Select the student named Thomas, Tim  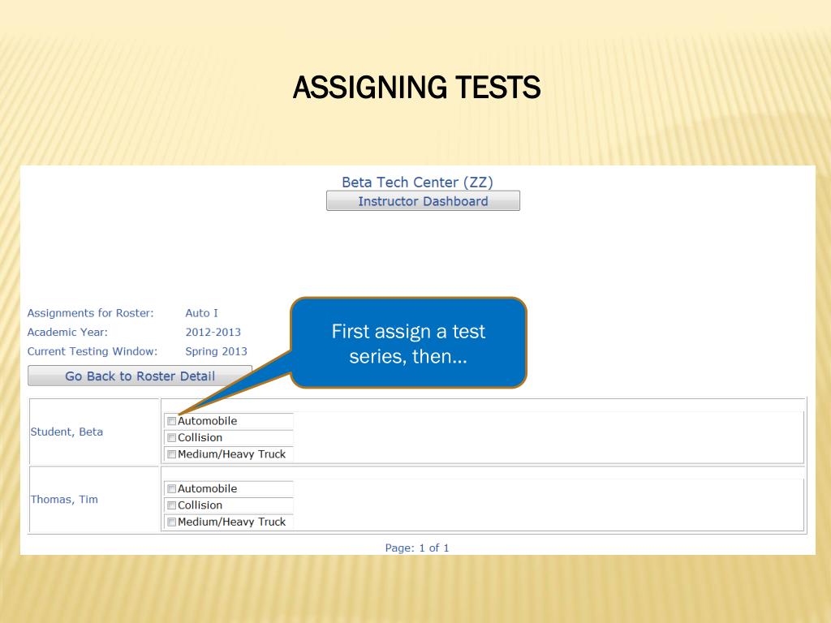(x=63, y=500)
